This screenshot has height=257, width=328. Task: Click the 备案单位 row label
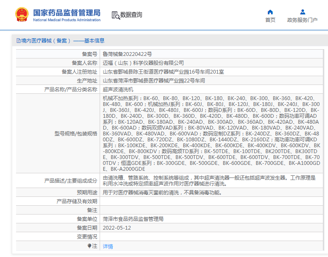coord(87,219)
